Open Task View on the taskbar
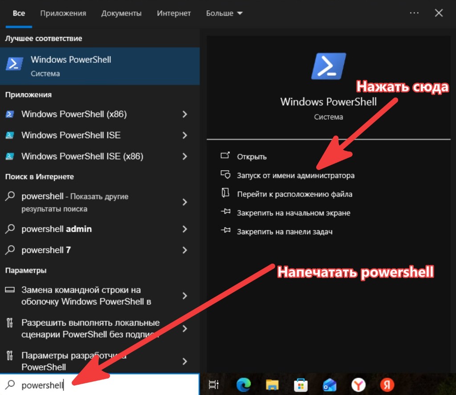 coord(214,385)
